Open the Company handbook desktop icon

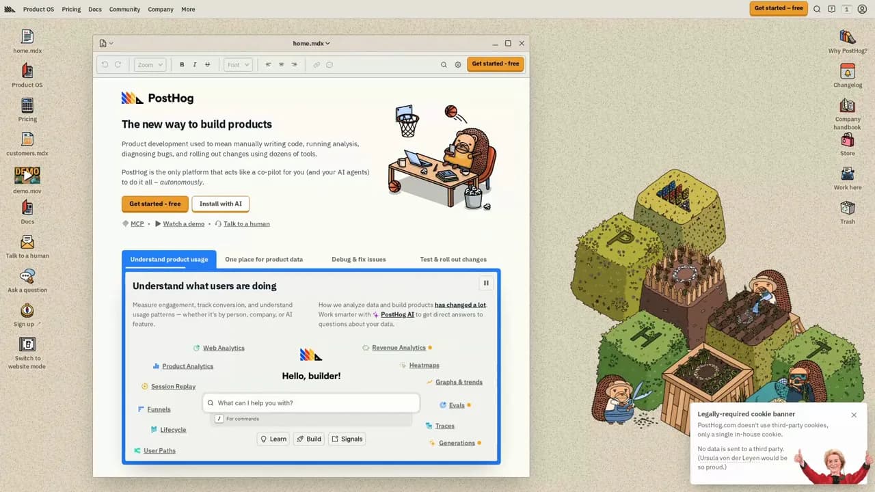coord(848,113)
